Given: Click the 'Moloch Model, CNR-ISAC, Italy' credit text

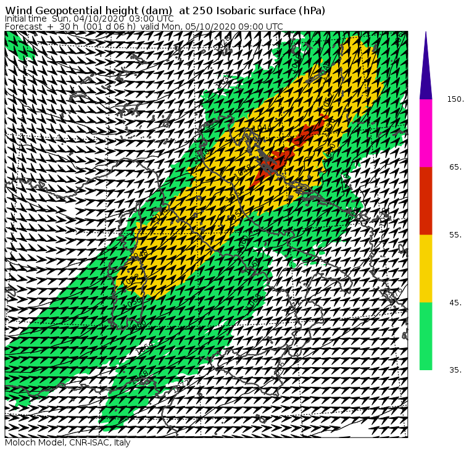Looking at the screenshot, I should pyautogui.click(x=68, y=442).
